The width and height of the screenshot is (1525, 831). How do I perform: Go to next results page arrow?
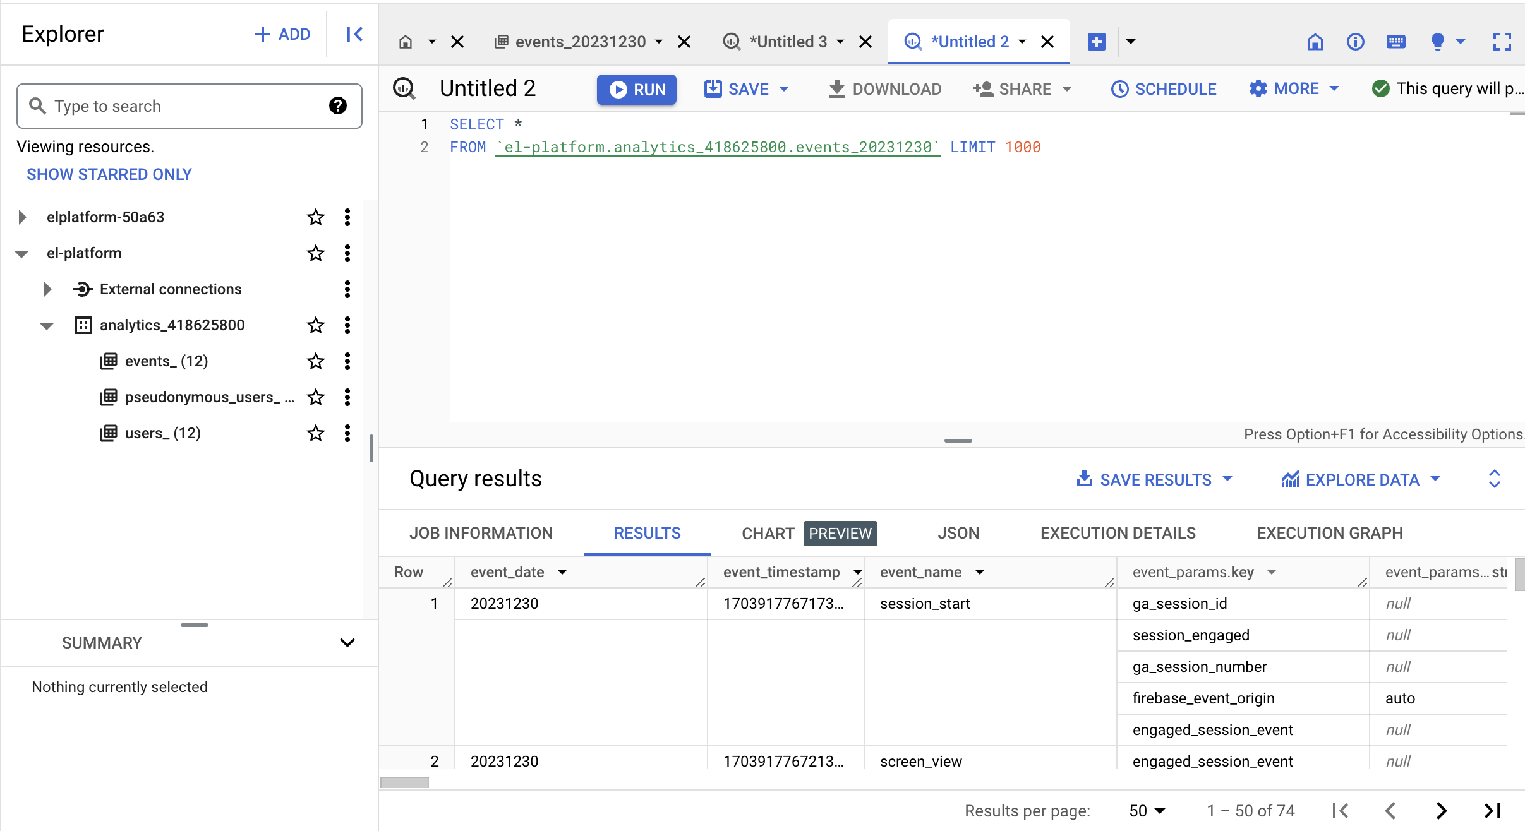pos(1441,810)
